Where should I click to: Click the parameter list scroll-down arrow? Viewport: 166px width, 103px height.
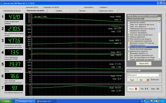tap(159, 59)
